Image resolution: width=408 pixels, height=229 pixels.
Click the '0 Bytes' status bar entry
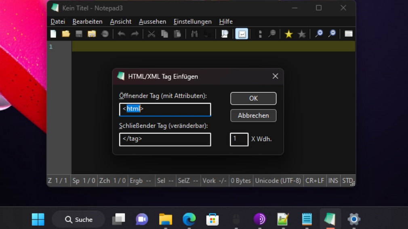coord(241,181)
